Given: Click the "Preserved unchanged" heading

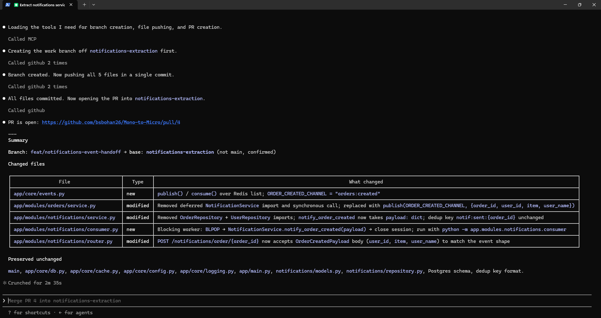Looking at the screenshot, I should tap(35, 259).
